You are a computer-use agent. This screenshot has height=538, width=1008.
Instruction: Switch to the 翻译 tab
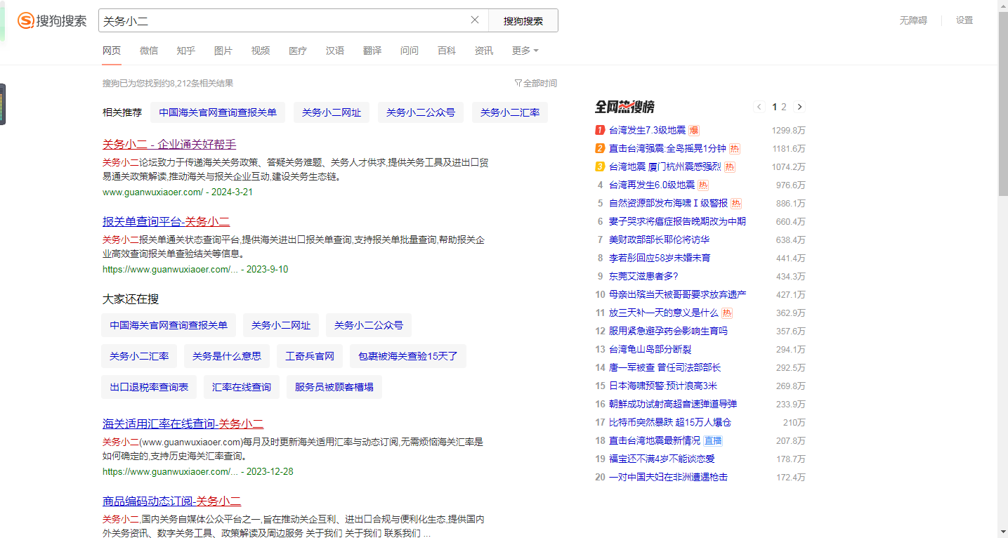pos(372,51)
